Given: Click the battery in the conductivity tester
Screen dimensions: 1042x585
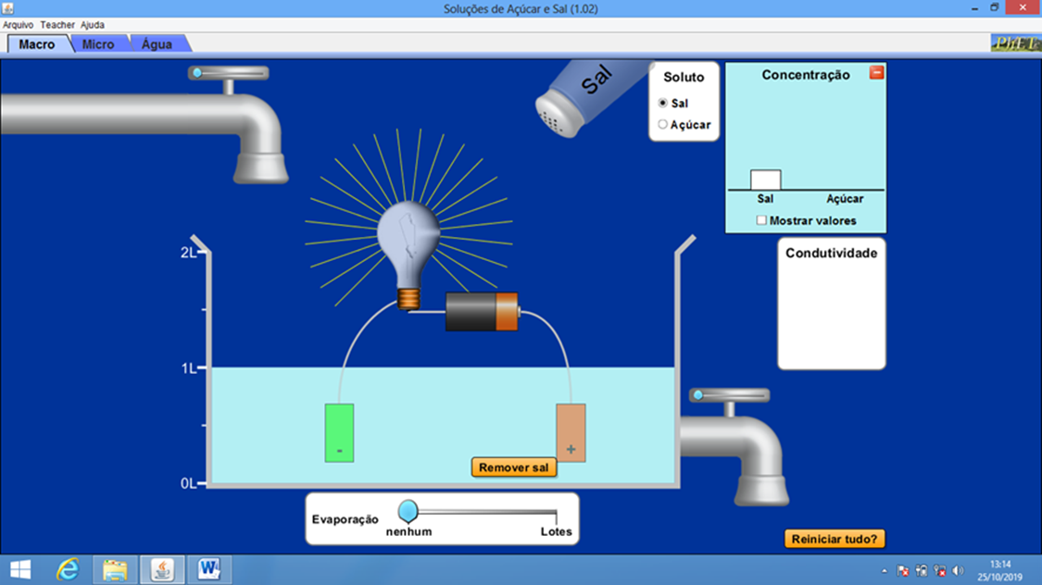Looking at the screenshot, I should (x=482, y=311).
